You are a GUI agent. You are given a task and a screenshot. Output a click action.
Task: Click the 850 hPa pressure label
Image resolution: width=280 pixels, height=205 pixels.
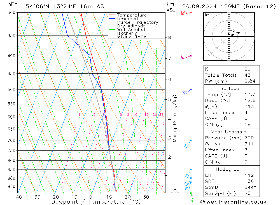tap(11, 169)
